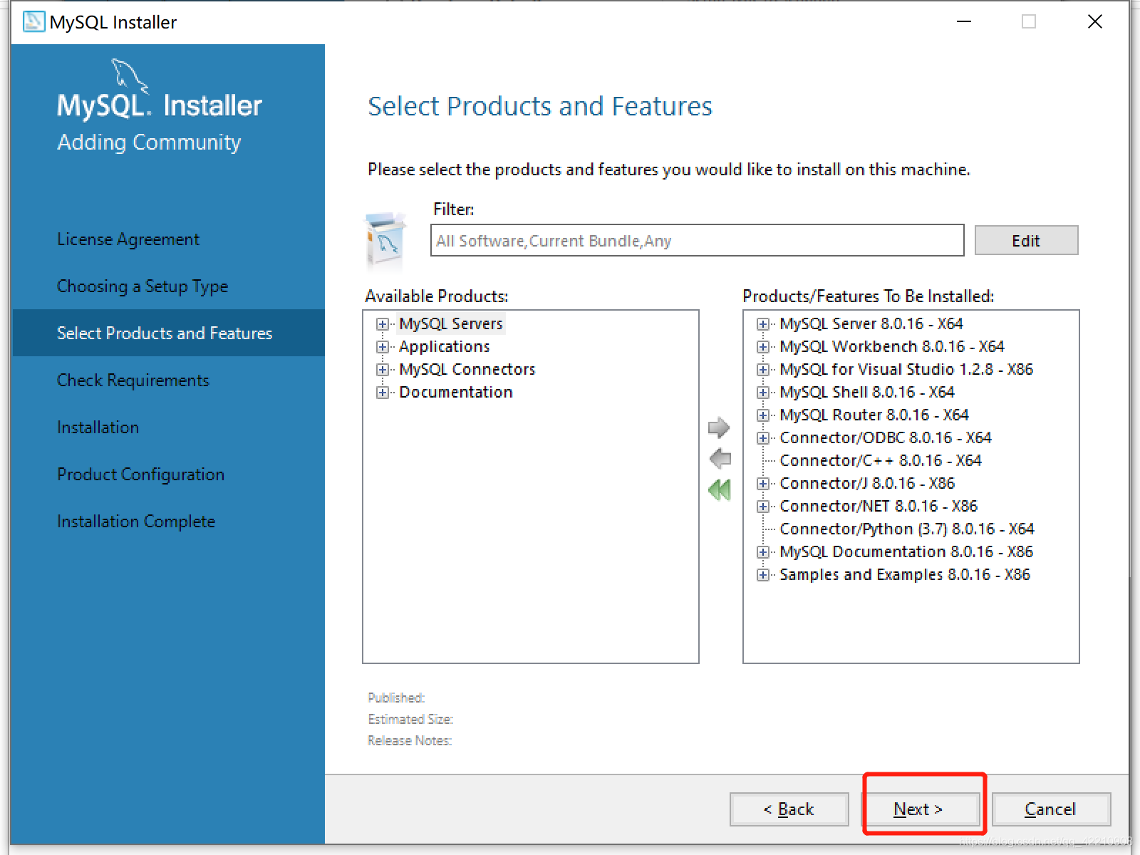This screenshot has width=1140, height=855.
Task: Select MySQL Server 8.0.16 - X64 entry
Action: click(871, 323)
